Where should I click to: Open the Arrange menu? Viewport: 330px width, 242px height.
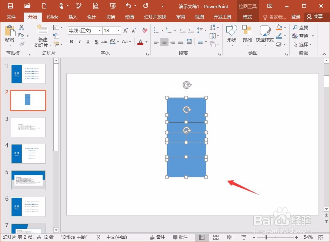(247, 35)
